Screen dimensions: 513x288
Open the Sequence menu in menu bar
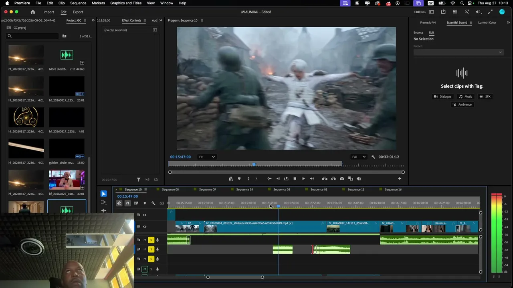pyautogui.click(x=78, y=3)
